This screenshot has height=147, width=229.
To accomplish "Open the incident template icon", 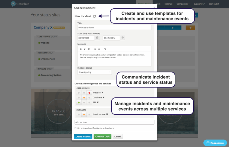I will coord(94,16).
